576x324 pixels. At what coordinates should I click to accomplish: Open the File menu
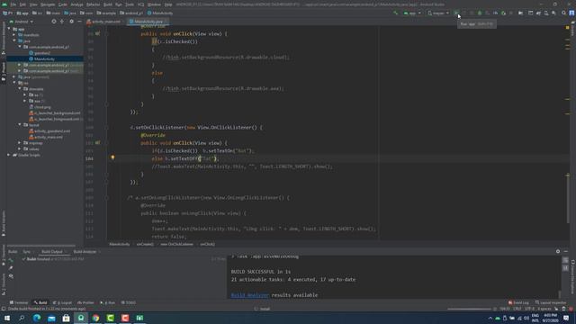tap(13, 4)
